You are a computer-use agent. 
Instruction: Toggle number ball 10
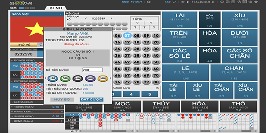(156, 36)
